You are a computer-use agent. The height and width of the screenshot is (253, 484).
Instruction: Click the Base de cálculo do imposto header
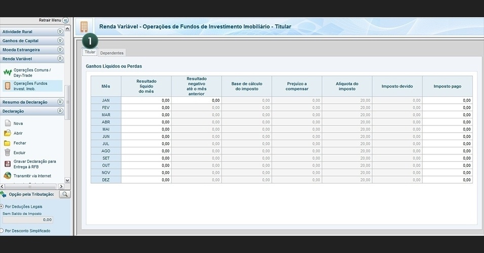click(247, 87)
